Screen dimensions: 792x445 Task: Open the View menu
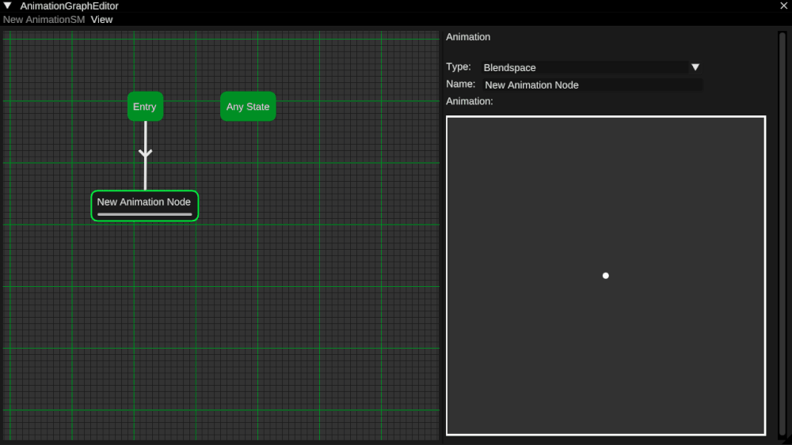click(x=101, y=20)
